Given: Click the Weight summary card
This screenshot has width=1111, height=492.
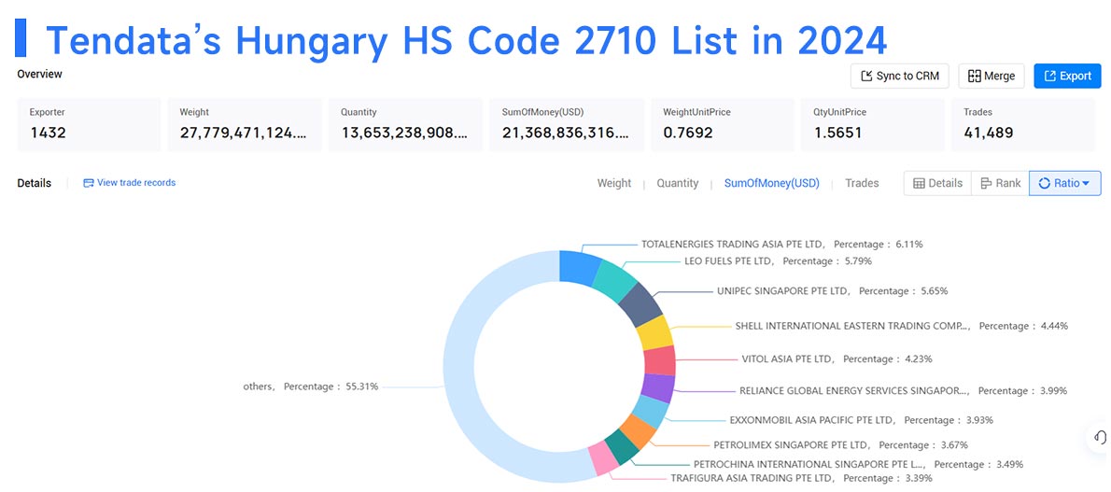Looking at the screenshot, I should (x=245, y=124).
